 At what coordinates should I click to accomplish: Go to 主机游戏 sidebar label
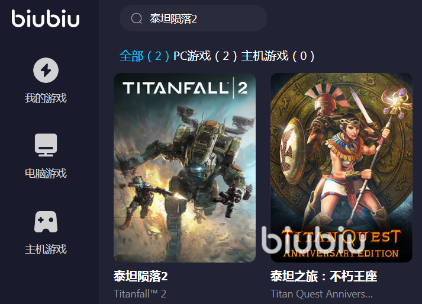click(46, 249)
